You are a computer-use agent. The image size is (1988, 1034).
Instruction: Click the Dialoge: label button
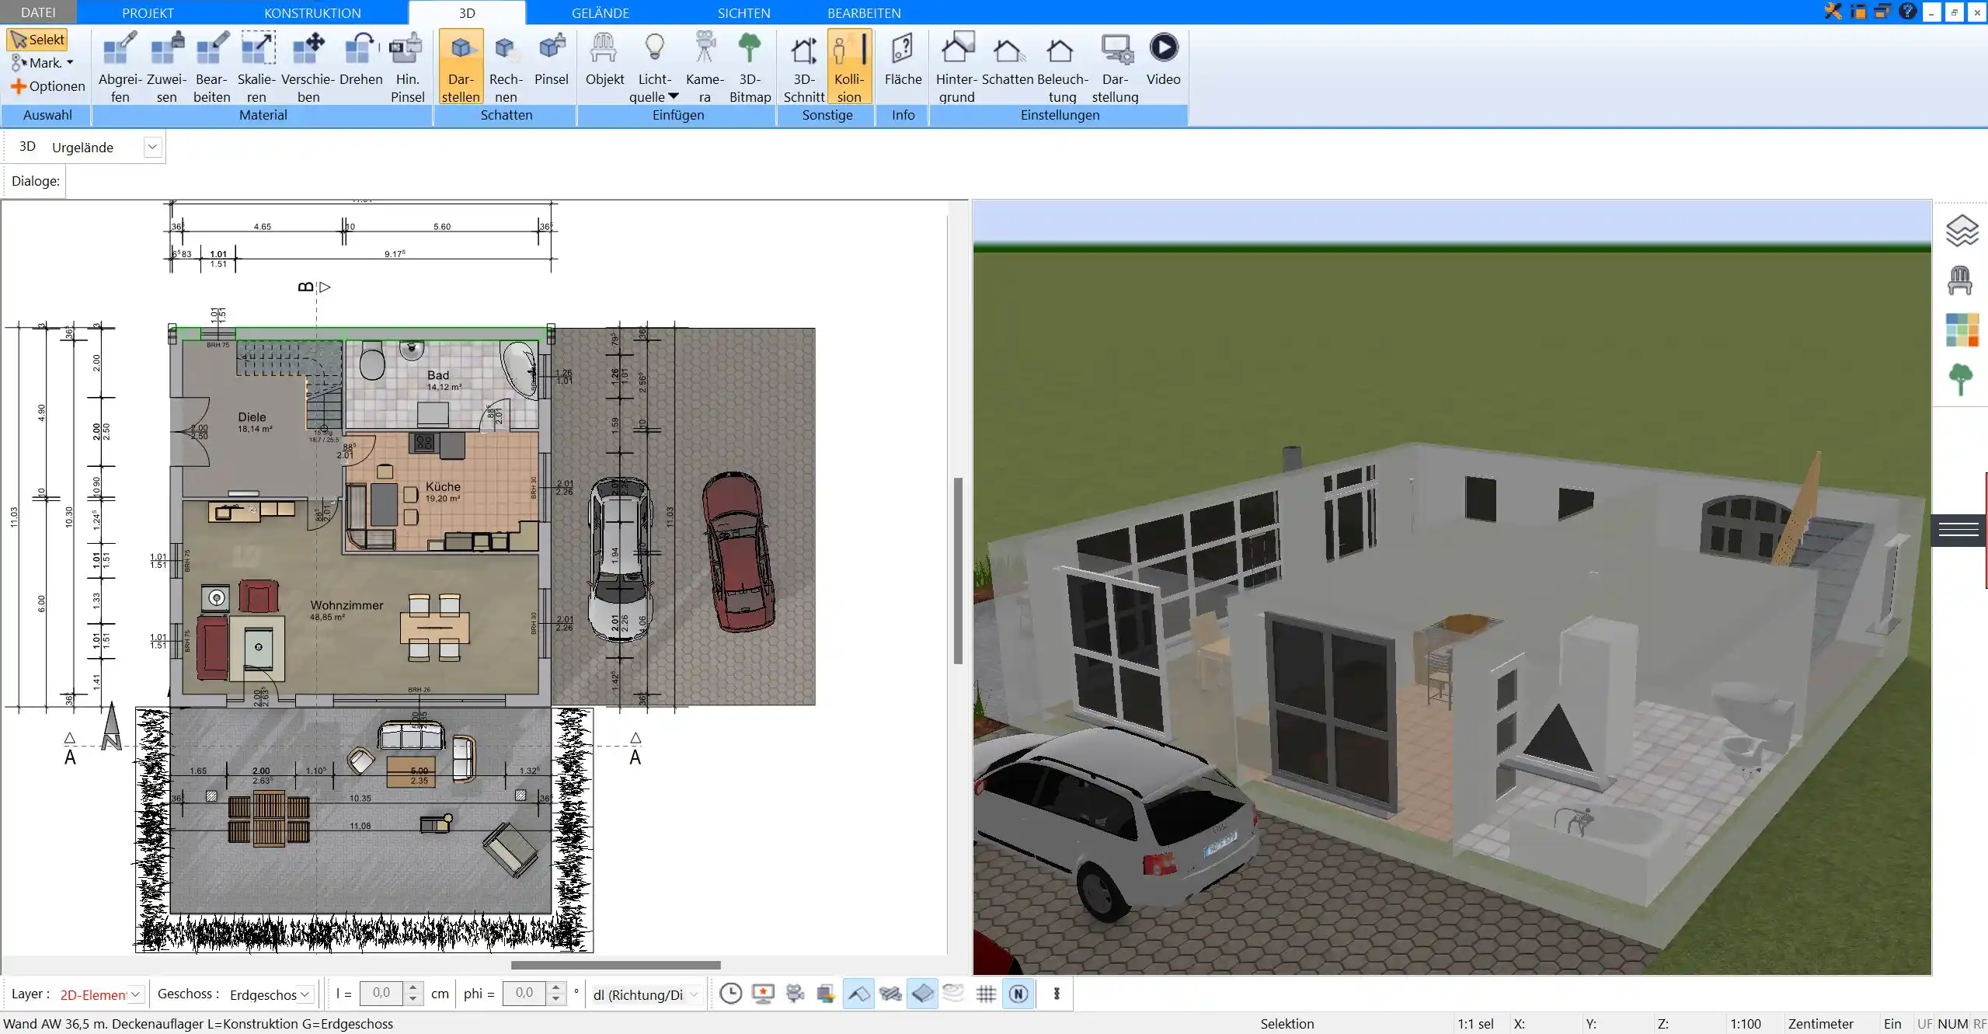click(36, 181)
